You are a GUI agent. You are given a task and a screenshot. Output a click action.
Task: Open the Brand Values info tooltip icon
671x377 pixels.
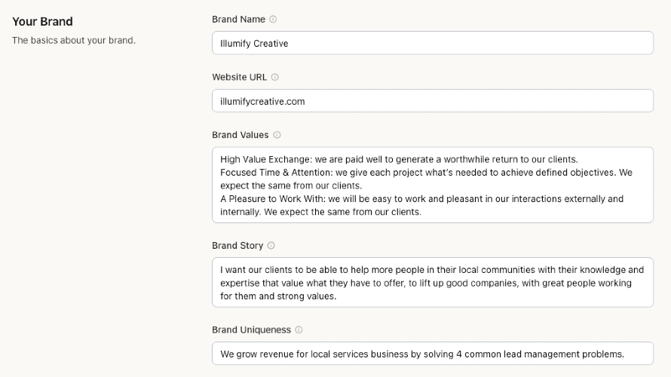pyautogui.click(x=277, y=135)
